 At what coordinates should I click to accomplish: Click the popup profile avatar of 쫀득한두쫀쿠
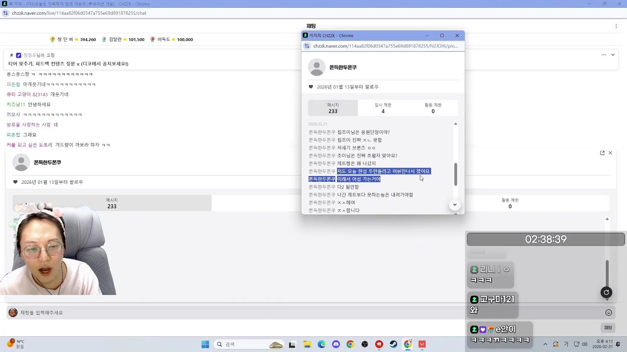(317, 67)
